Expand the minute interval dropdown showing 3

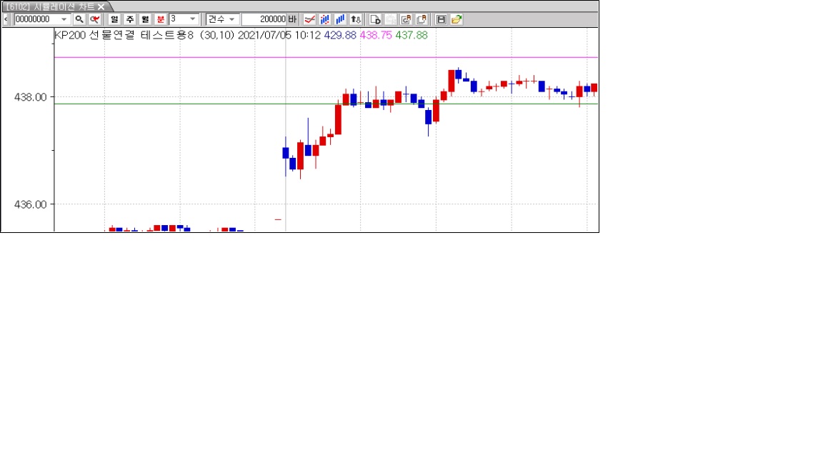193,19
